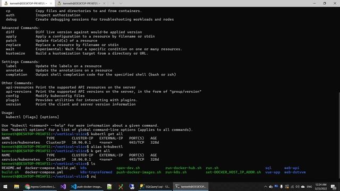
Task: Click the terminal app button in taskbar
Action: (191, 186)
